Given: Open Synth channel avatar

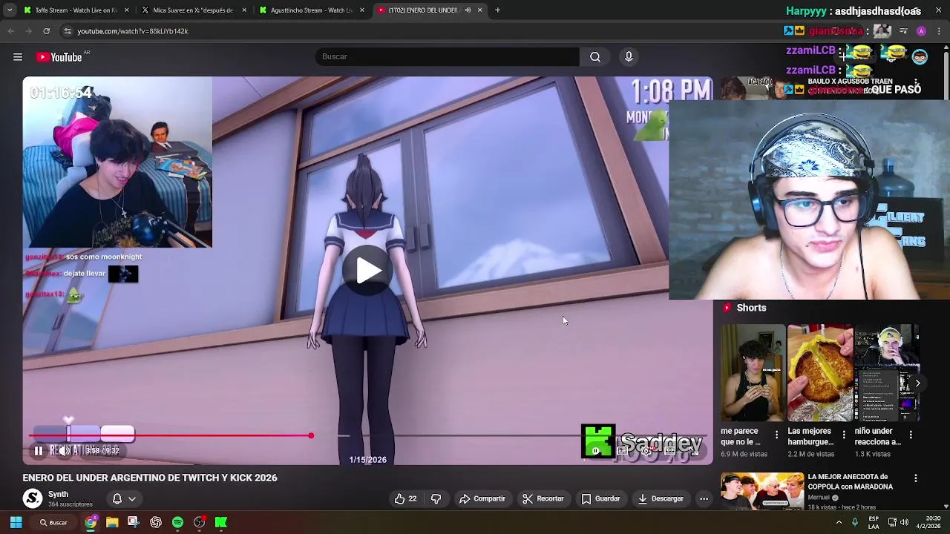Looking at the screenshot, I should click(32, 498).
